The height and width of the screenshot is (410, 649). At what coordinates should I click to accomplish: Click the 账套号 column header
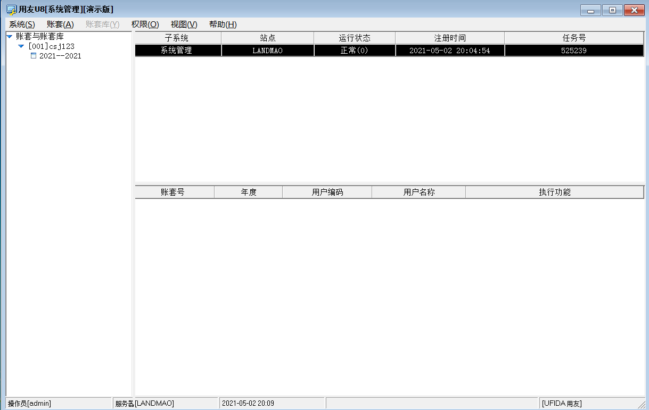click(175, 192)
